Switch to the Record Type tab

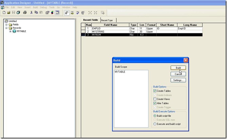(x=107, y=20)
